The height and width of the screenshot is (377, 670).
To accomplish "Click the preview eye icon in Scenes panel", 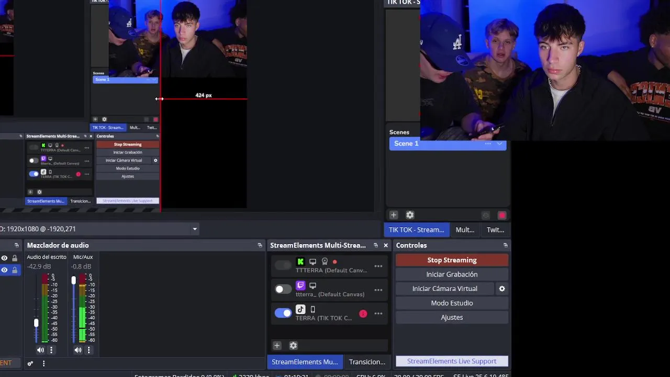I will point(486,215).
